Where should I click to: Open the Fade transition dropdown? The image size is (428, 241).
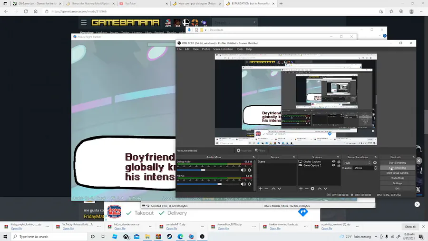(x=357, y=162)
